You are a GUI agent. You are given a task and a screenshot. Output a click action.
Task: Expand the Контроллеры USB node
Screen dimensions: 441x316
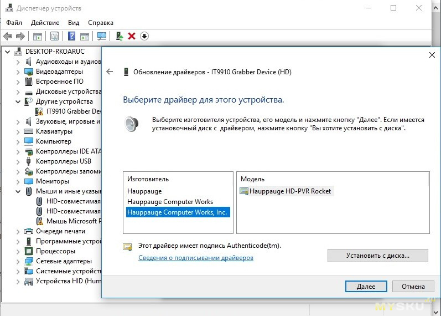pyautogui.click(x=18, y=161)
